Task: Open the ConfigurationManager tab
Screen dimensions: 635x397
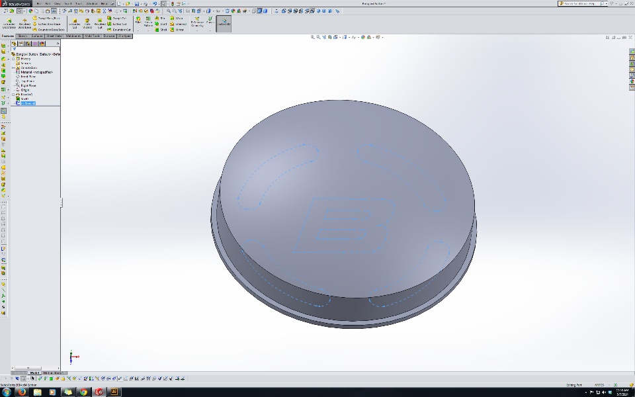Action: (x=28, y=44)
